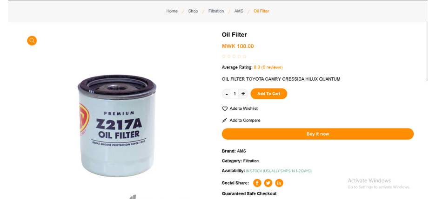Decrease quantity with minus button

(227, 94)
